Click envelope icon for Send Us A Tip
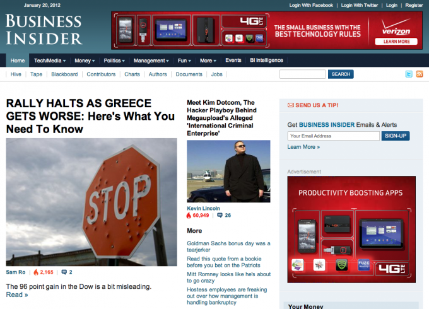This screenshot has width=429, height=309. coord(291,105)
